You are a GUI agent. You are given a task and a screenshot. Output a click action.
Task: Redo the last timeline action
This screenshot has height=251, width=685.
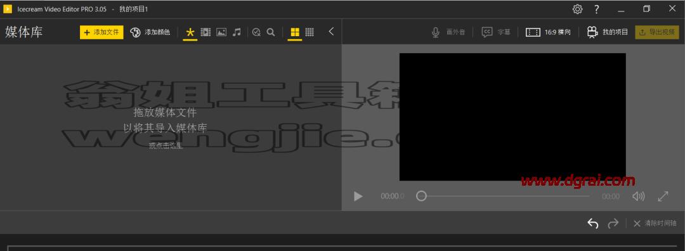click(x=613, y=224)
